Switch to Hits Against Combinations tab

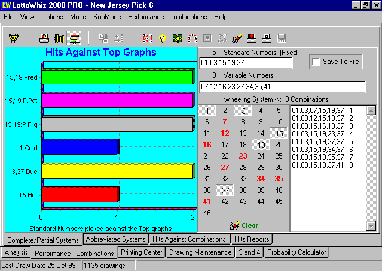click(189, 239)
